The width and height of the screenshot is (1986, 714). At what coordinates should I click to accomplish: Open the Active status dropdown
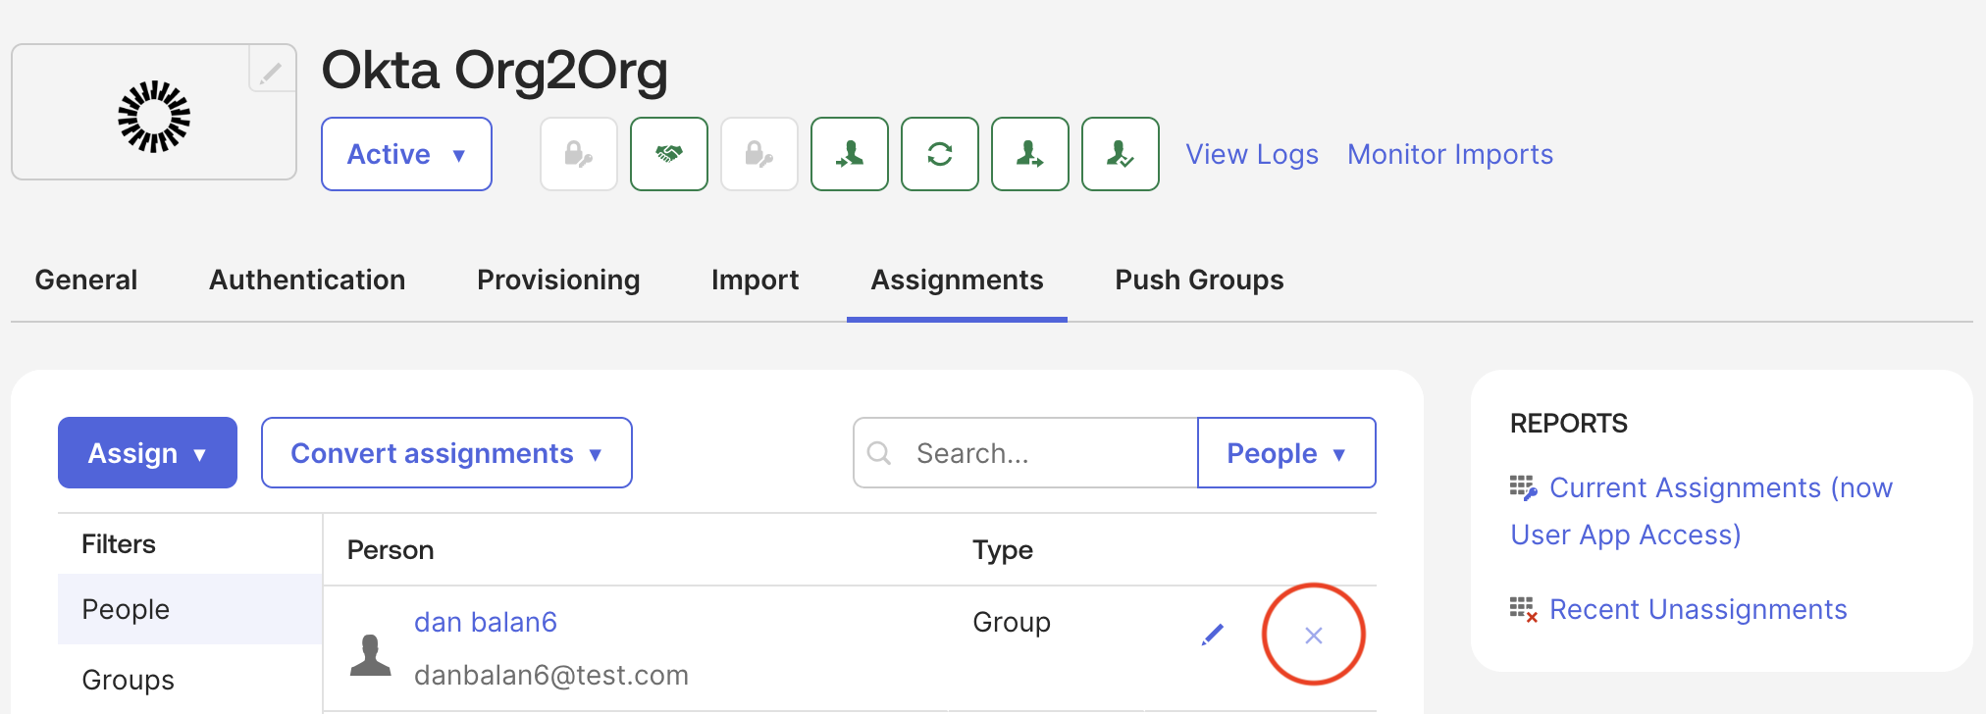pos(406,154)
